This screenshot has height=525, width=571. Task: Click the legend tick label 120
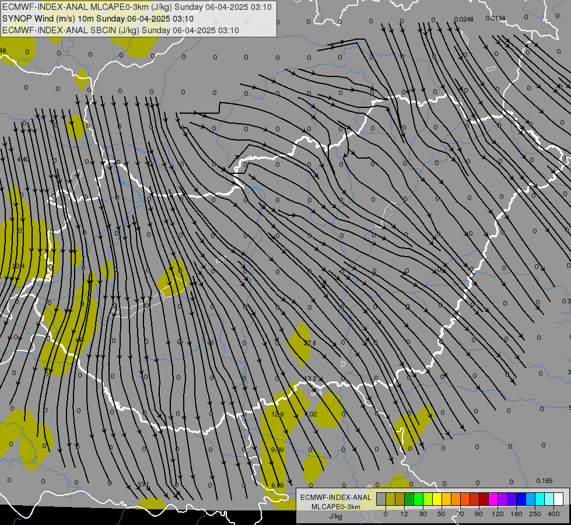tap(498, 514)
